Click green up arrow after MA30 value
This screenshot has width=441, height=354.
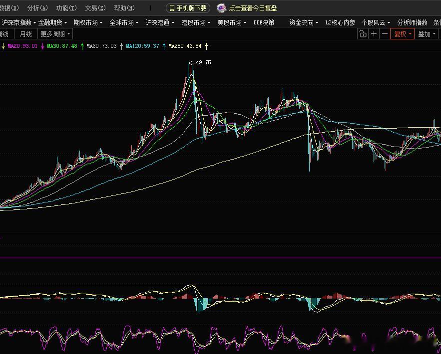coord(82,46)
